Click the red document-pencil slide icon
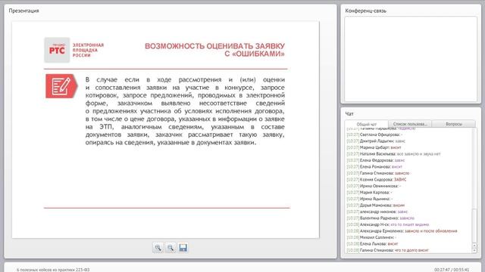The image size is (485, 272). coord(61,86)
